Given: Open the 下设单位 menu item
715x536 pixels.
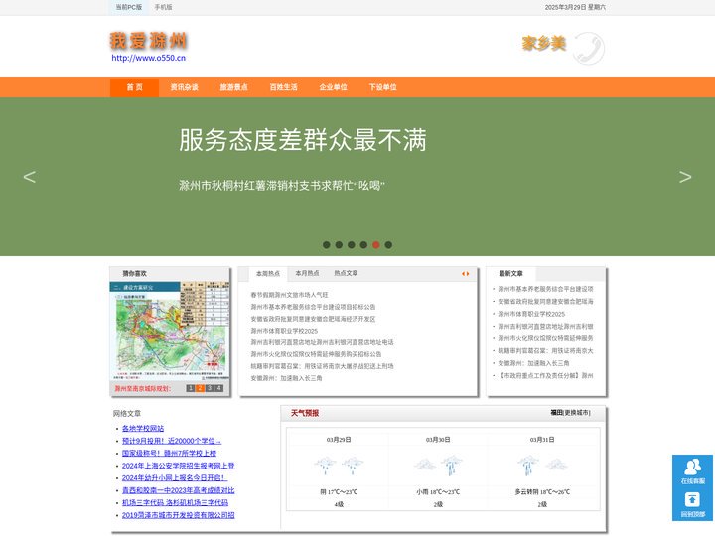Looking at the screenshot, I should pos(383,87).
